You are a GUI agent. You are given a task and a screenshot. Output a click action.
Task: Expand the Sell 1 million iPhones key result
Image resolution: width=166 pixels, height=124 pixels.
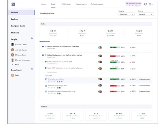click(x=46, y=62)
